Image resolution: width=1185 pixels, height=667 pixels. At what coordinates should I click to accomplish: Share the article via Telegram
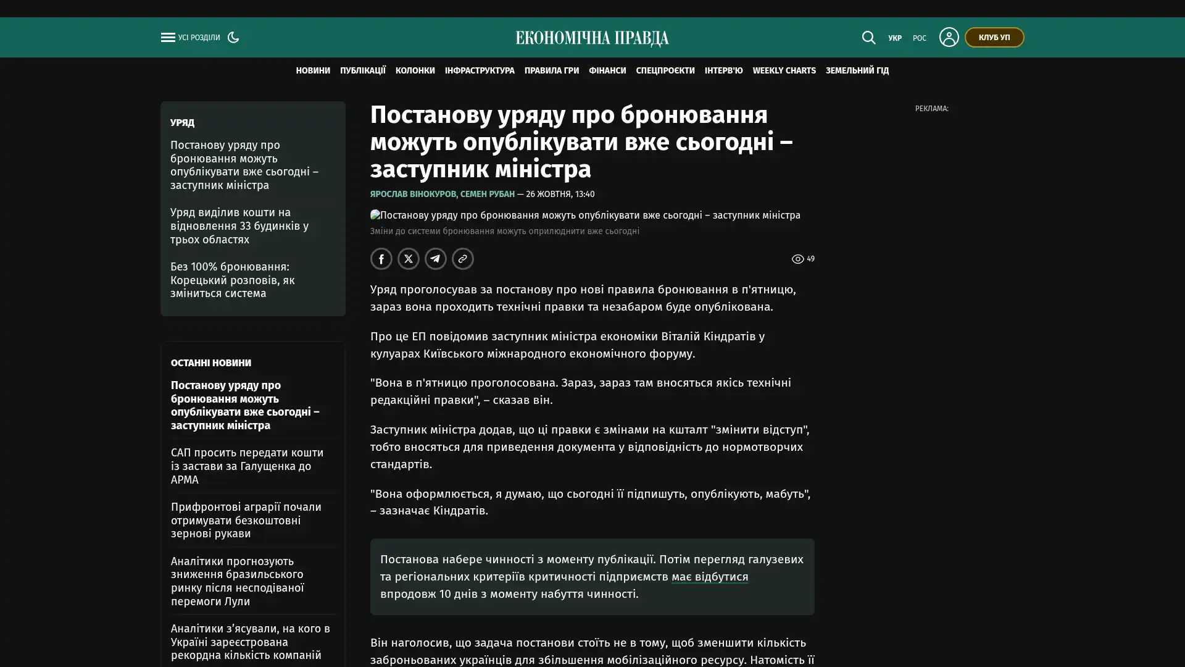tap(436, 259)
